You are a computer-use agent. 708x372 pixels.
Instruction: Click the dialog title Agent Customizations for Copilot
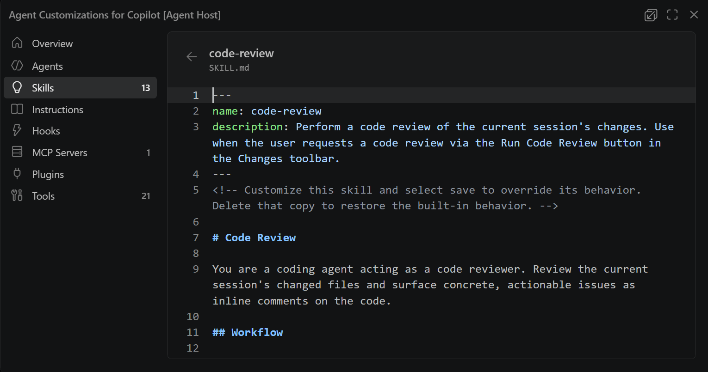coord(115,15)
